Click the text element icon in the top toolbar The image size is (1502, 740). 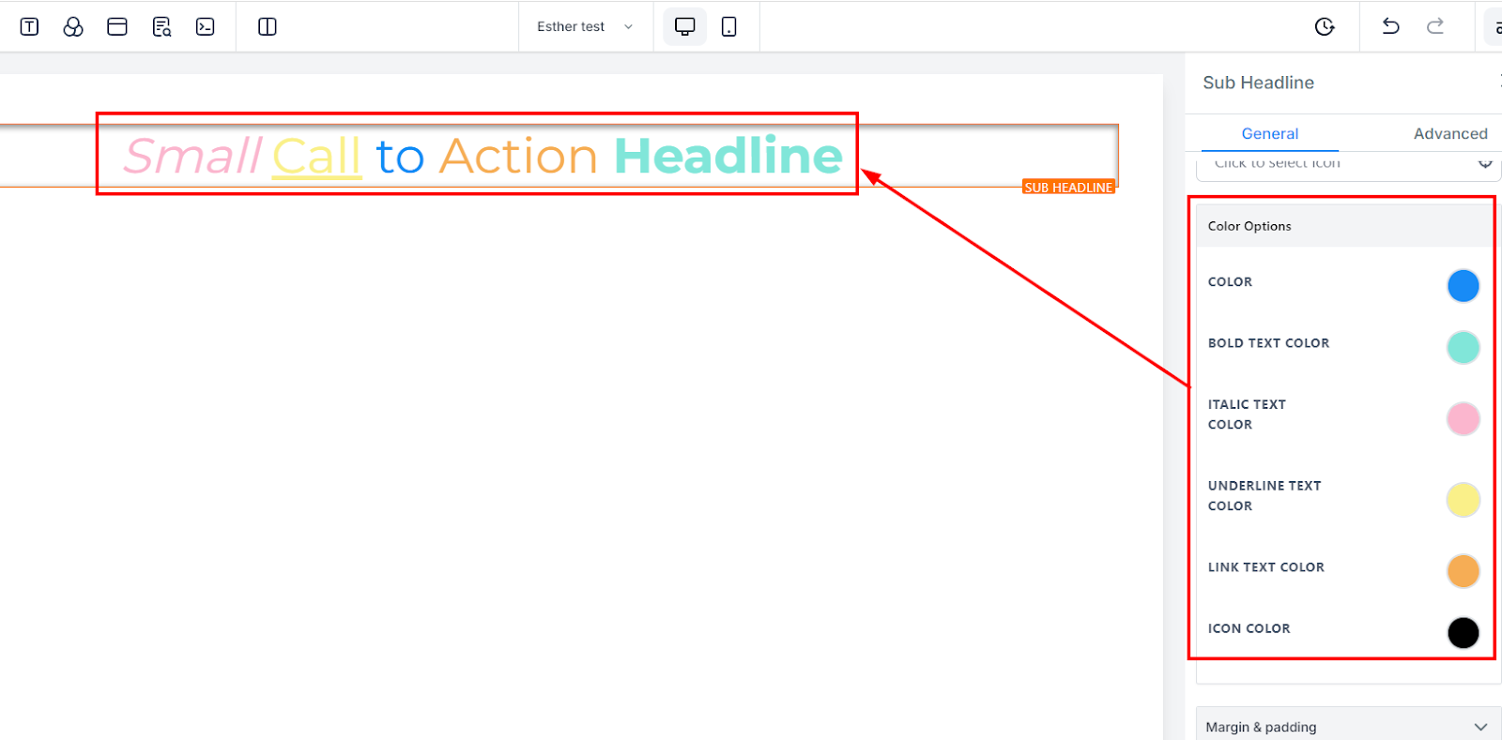[x=29, y=26]
